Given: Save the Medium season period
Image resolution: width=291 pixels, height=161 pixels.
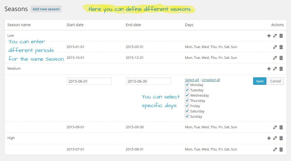Looking at the screenshot, I should click(260, 81).
